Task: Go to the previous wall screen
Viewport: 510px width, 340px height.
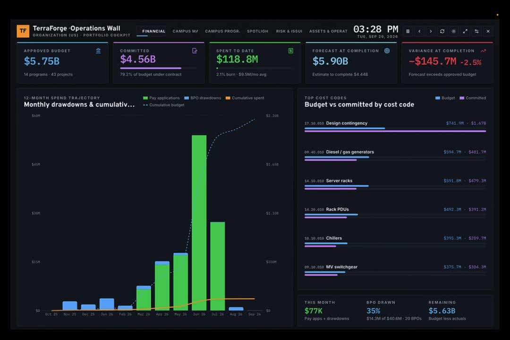Action: pos(419,31)
